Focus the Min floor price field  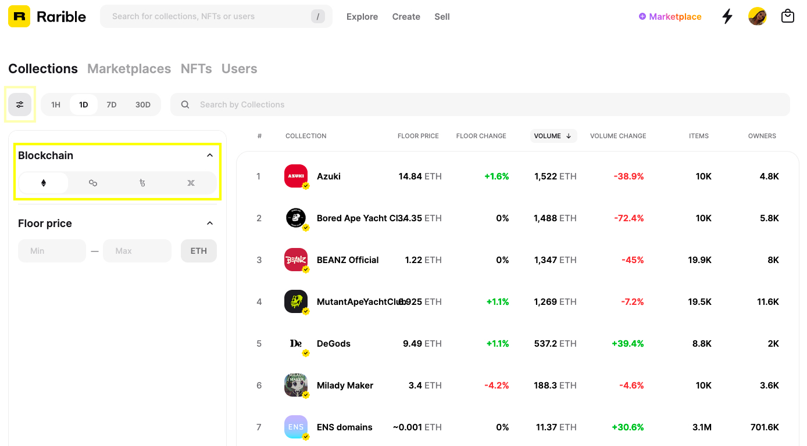[x=52, y=251]
